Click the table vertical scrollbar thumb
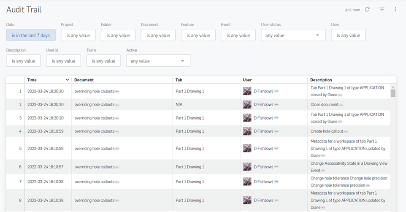 (x=393, y=93)
